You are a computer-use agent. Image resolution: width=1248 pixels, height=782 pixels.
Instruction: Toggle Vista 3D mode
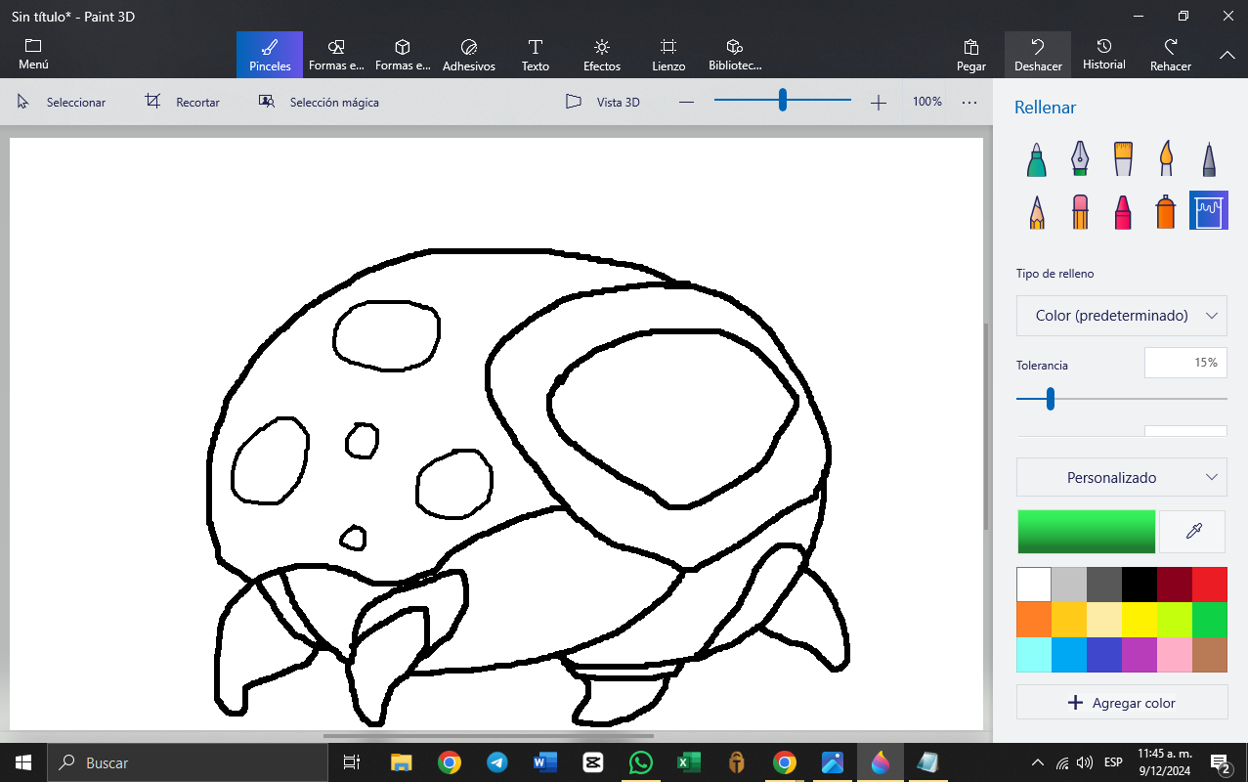pyautogui.click(x=604, y=102)
